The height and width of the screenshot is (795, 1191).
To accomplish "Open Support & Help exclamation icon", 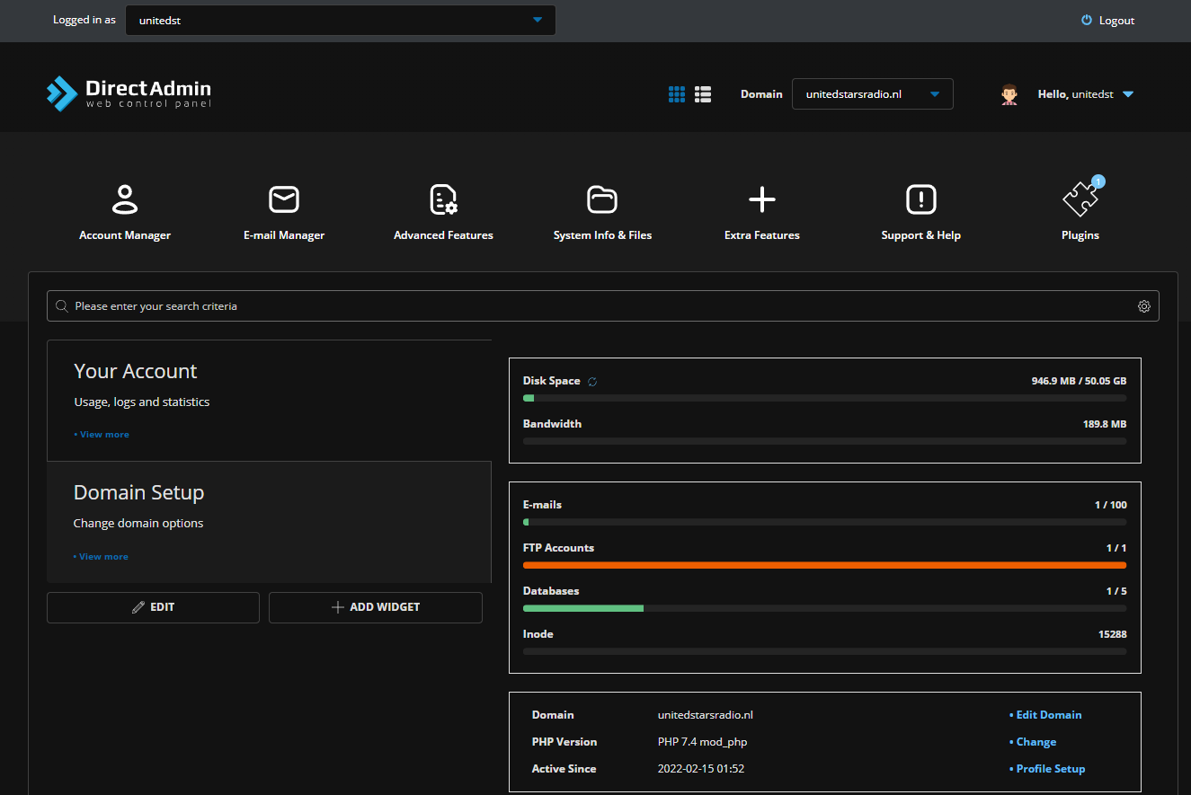I will point(920,199).
